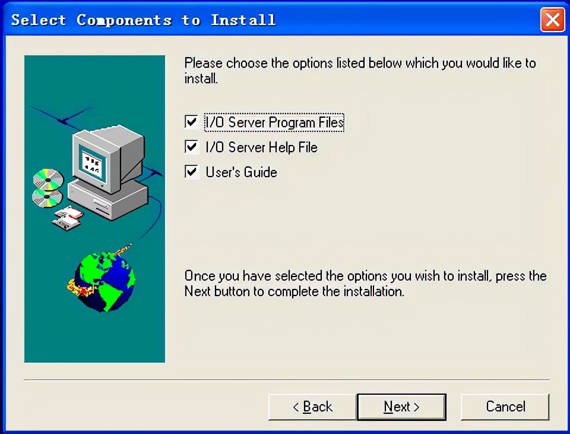Click the floppy disks graphic
The image size is (570, 434).
point(68,218)
